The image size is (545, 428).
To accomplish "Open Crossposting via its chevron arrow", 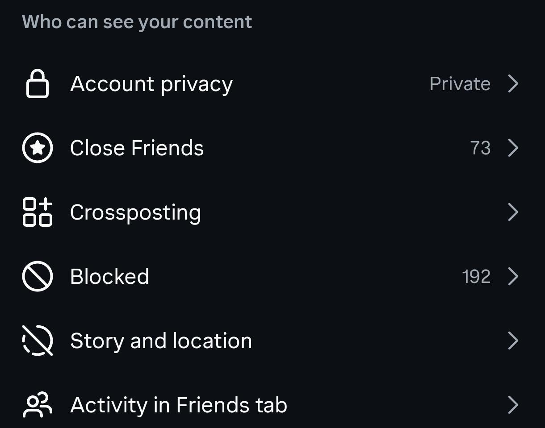I will (x=513, y=212).
